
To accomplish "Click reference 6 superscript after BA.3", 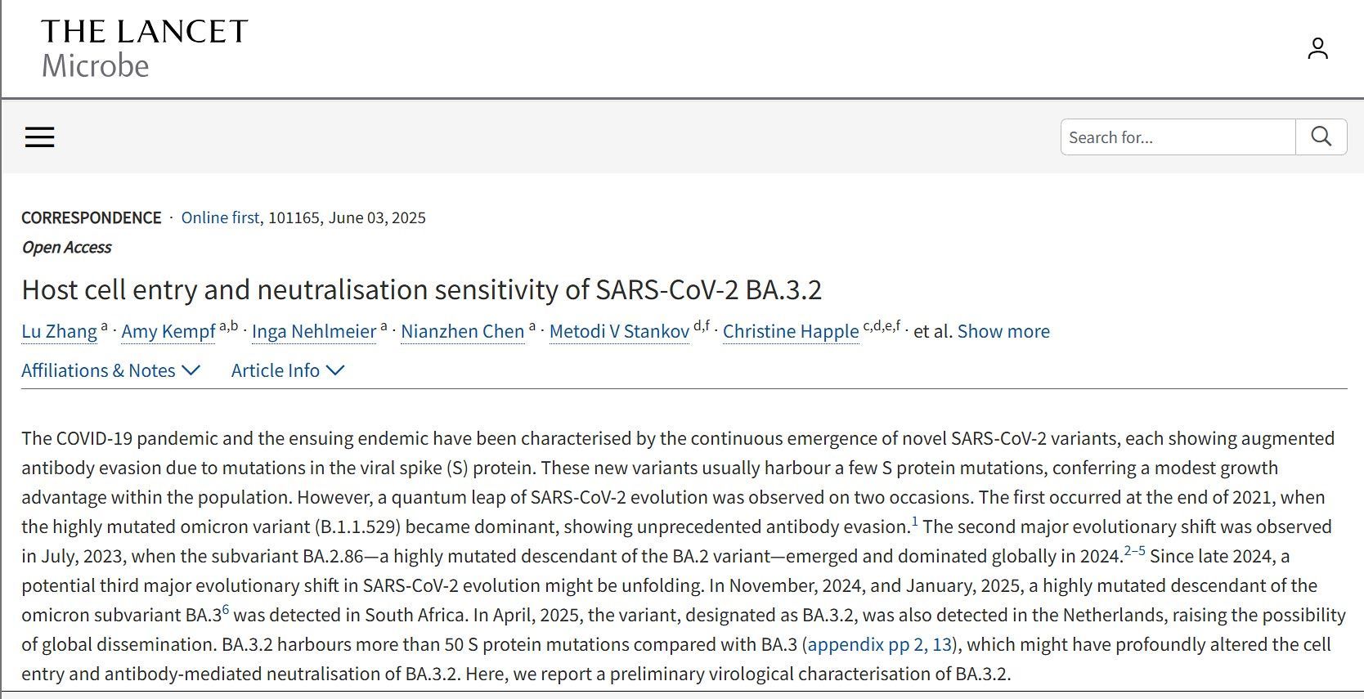I will (x=226, y=610).
